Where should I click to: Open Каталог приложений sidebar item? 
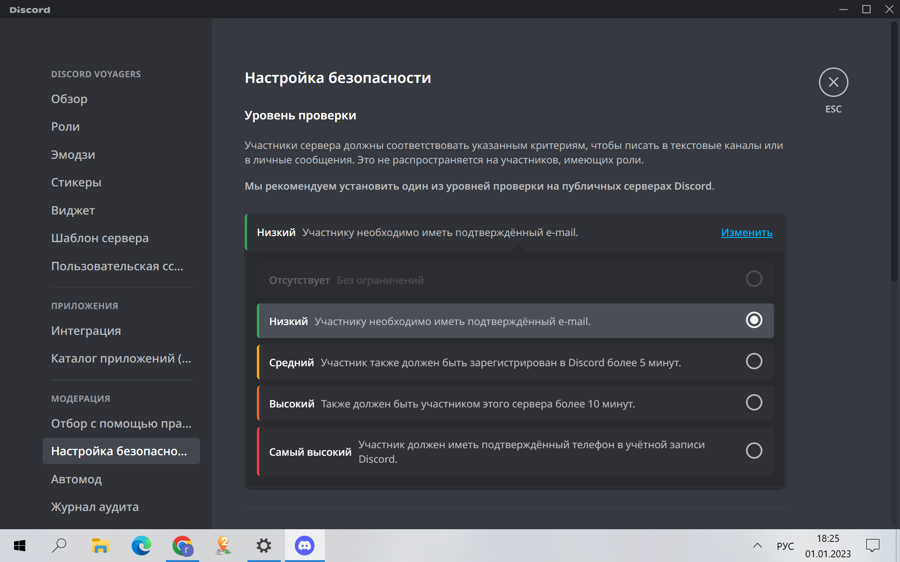pyautogui.click(x=121, y=358)
